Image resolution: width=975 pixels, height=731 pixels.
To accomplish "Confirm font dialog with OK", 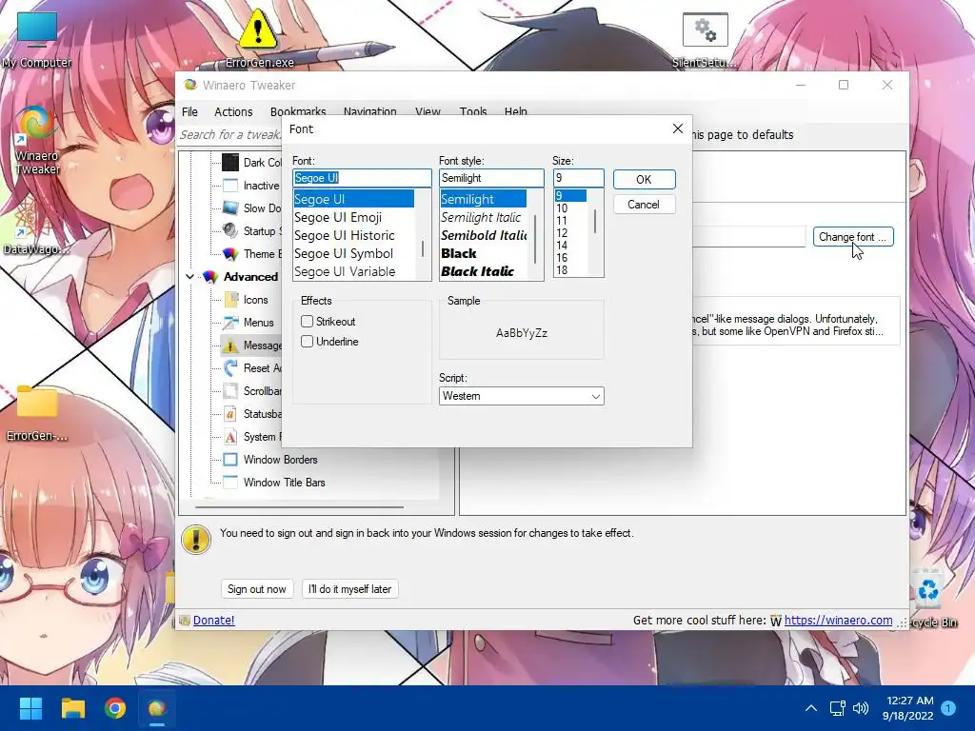I will [x=644, y=179].
